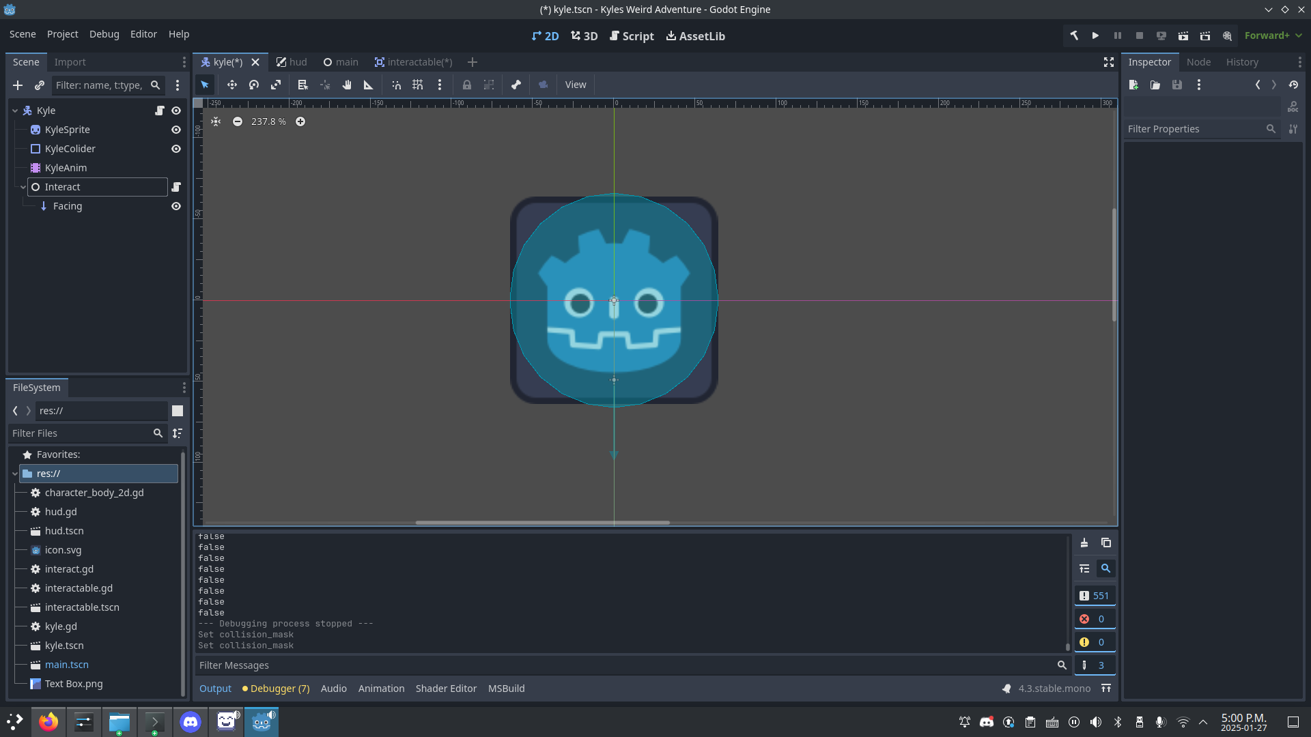Run the project with the Play button

coord(1095,35)
